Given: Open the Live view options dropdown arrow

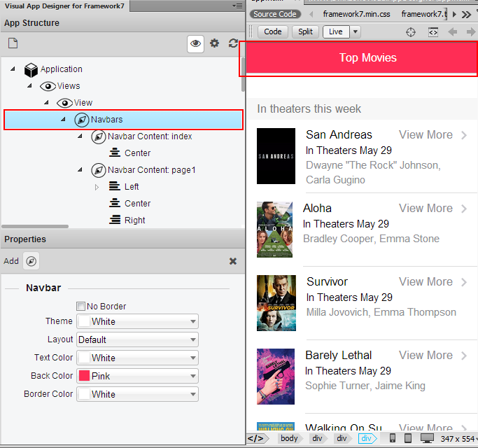Looking at the screenshot, I should (356, 31).
